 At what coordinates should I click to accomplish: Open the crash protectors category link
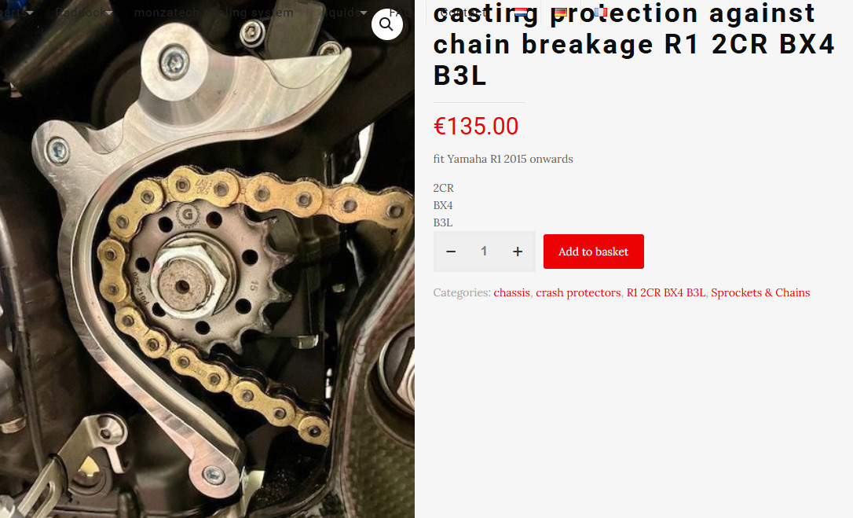pyautogui.click(x=578, y=292)
